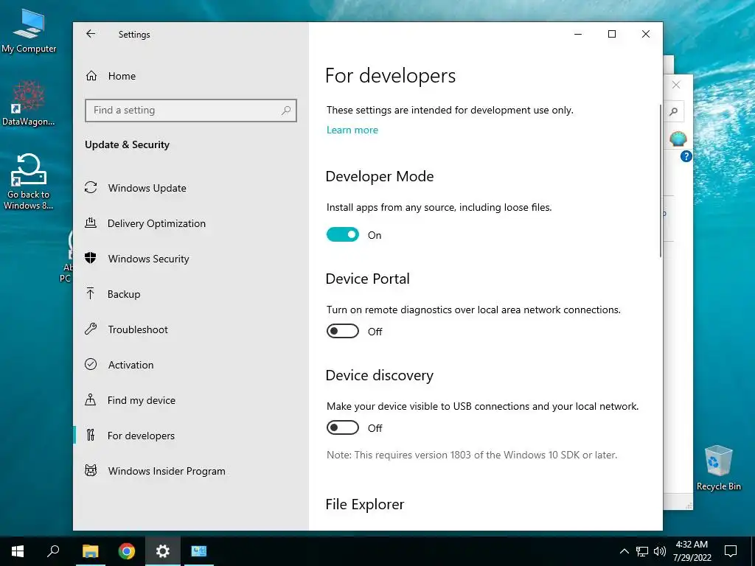Maximize the Settings window
Image resolution: width=755 pixels, height=566 pixels.
612,34
